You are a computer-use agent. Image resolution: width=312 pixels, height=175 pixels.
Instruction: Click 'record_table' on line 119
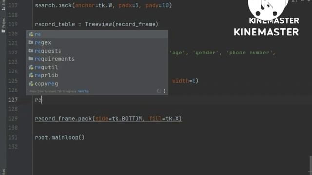[x=55, y=24]
